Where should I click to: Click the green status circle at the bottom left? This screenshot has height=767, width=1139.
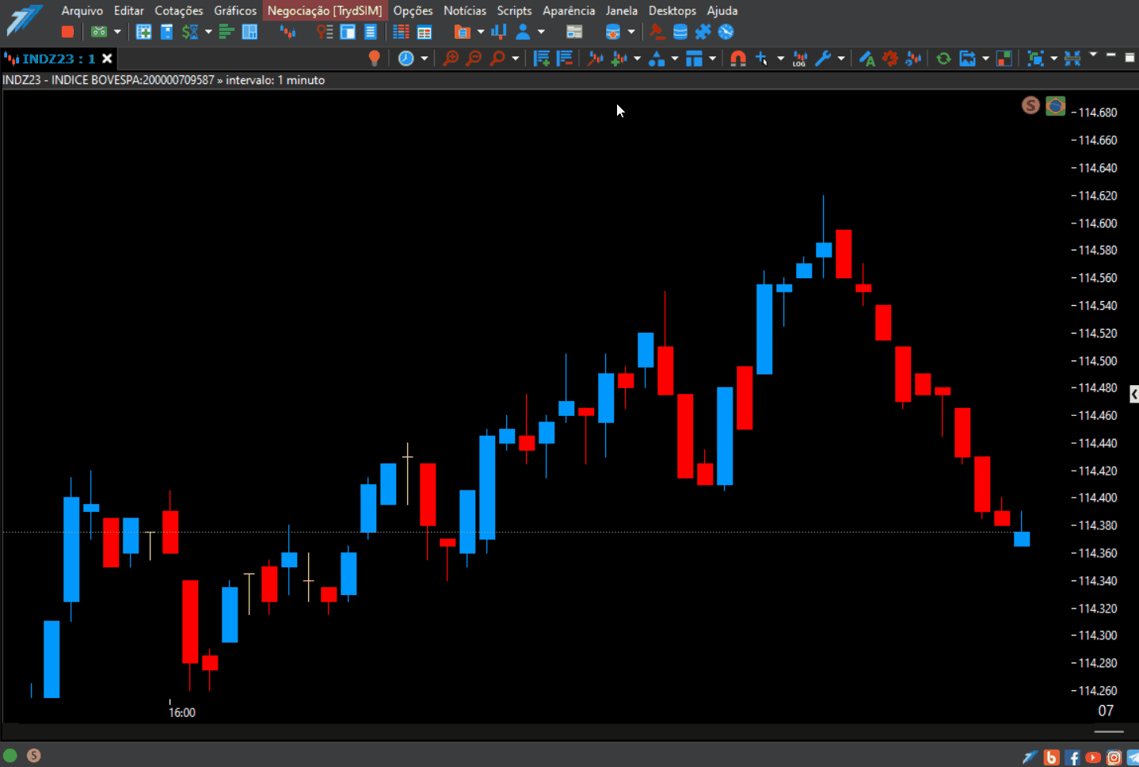10,755
